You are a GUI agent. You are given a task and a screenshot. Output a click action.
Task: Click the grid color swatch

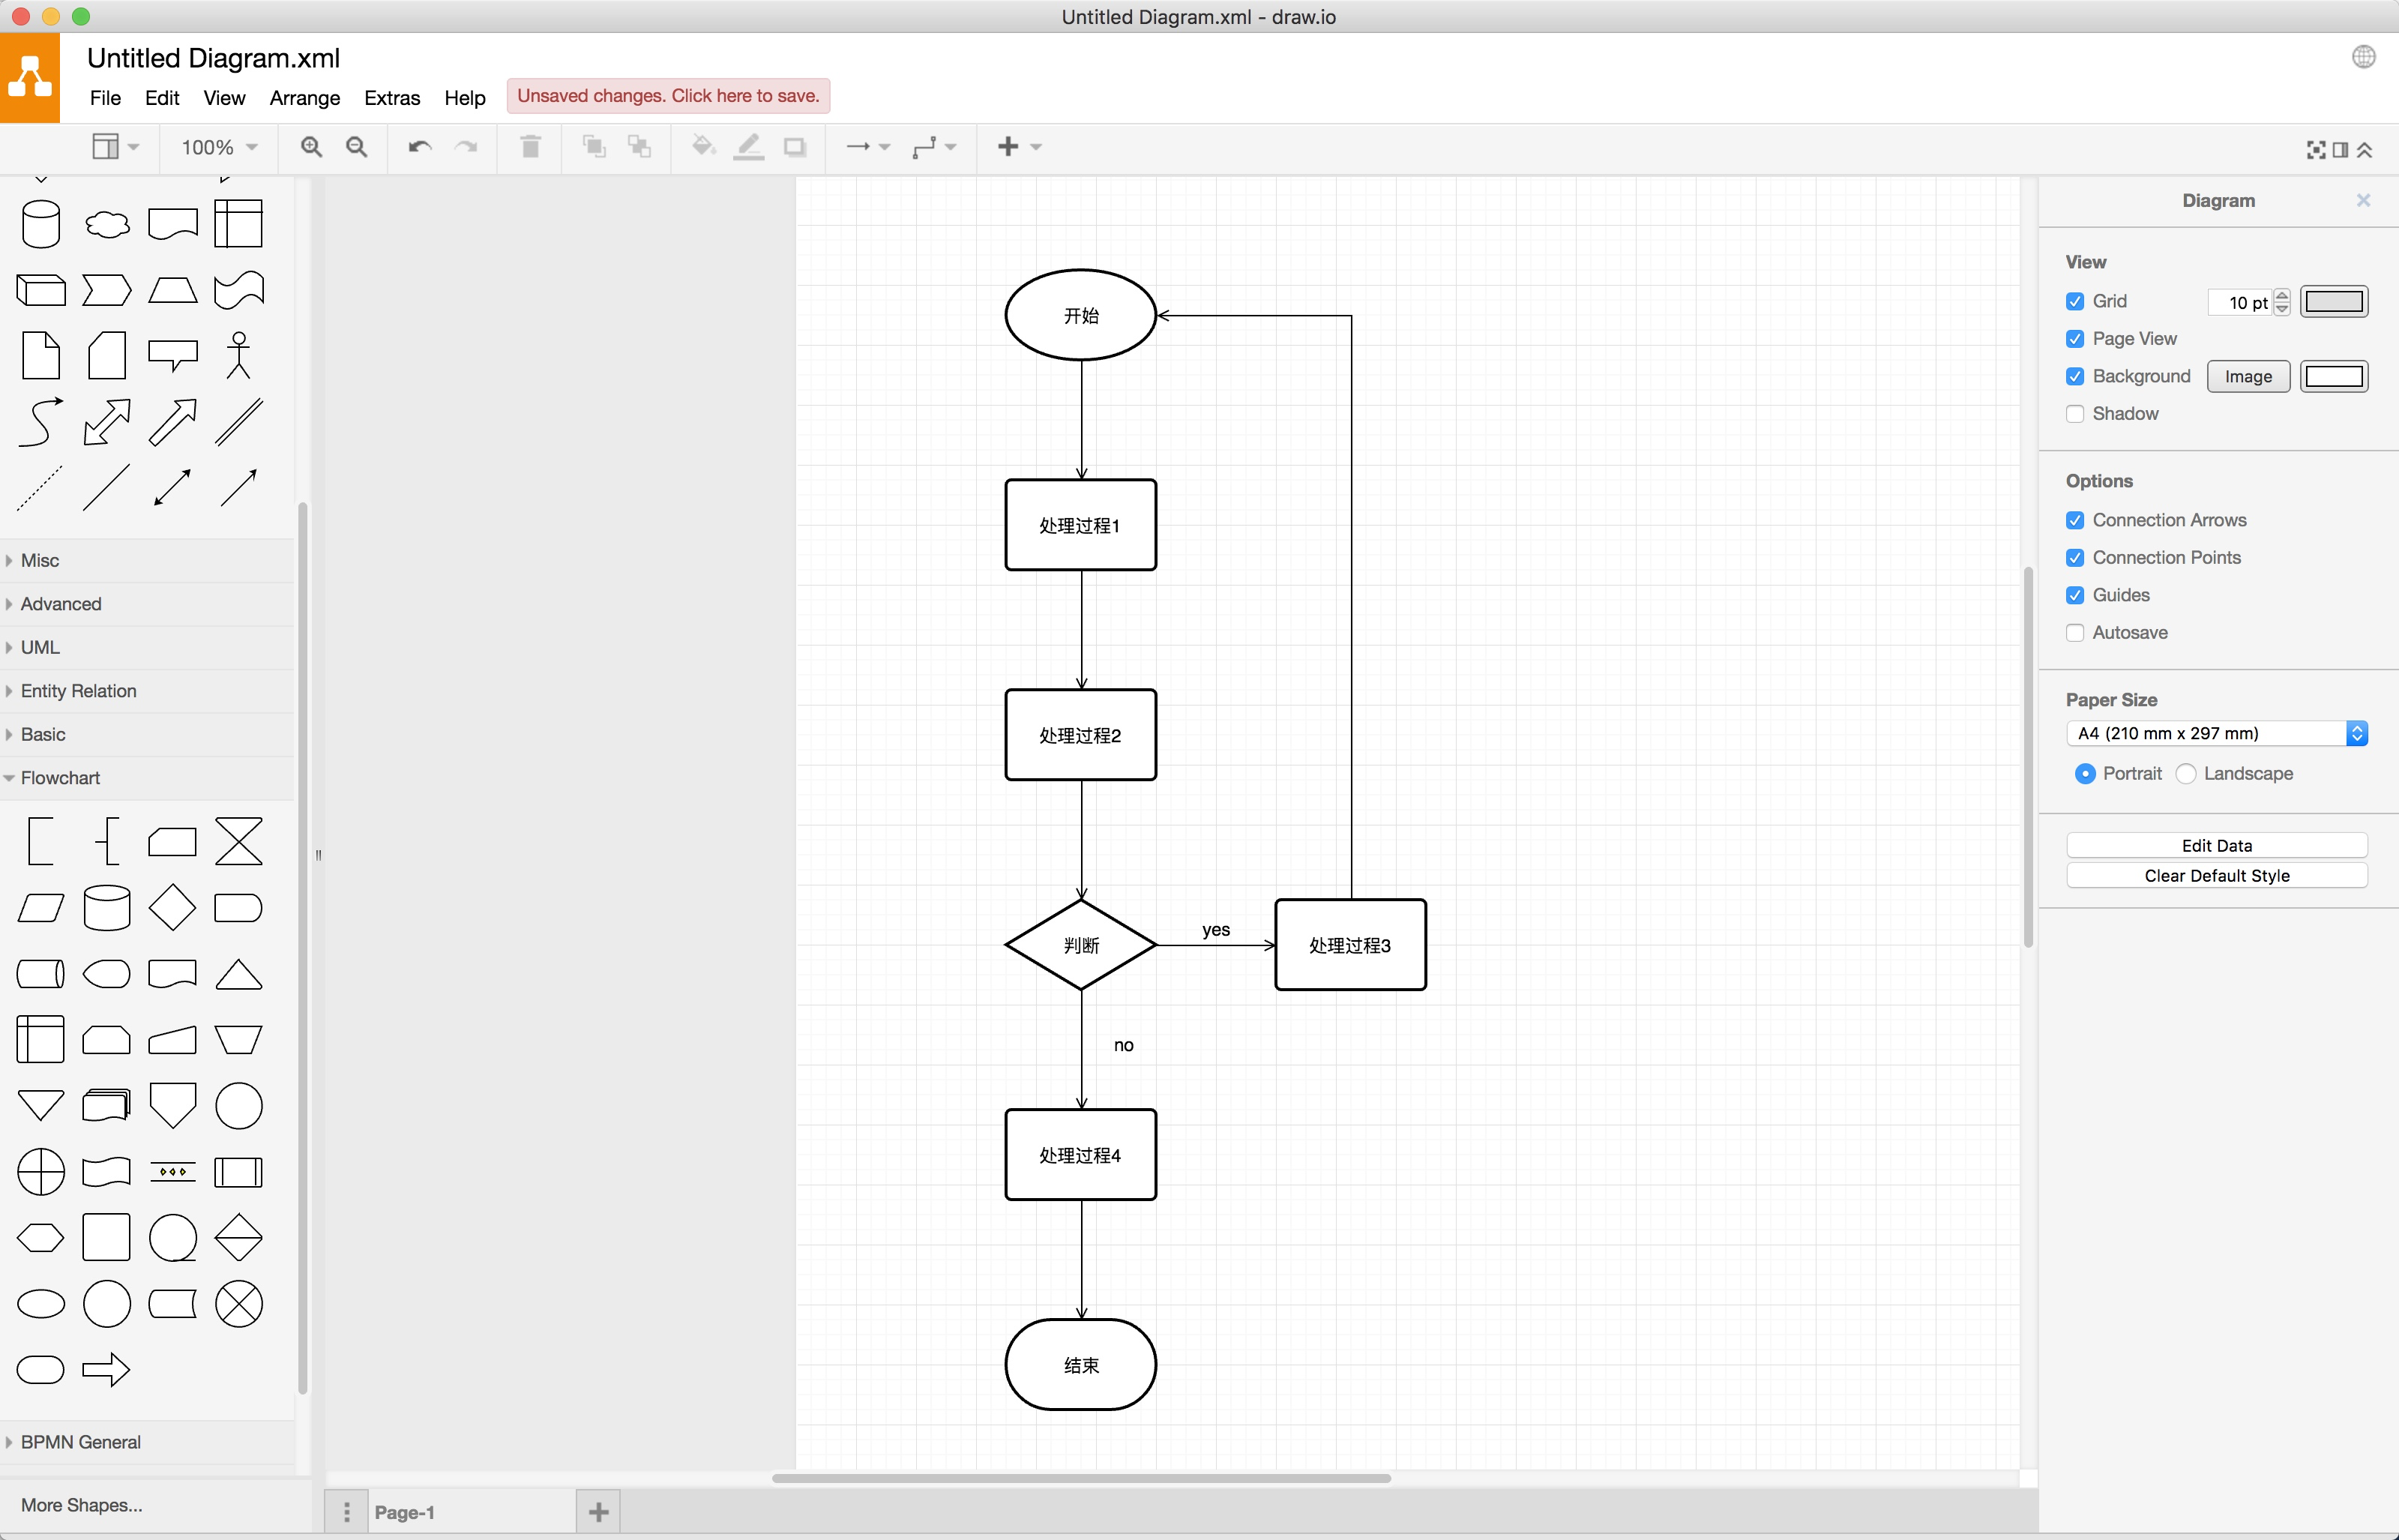(2333, 301)
